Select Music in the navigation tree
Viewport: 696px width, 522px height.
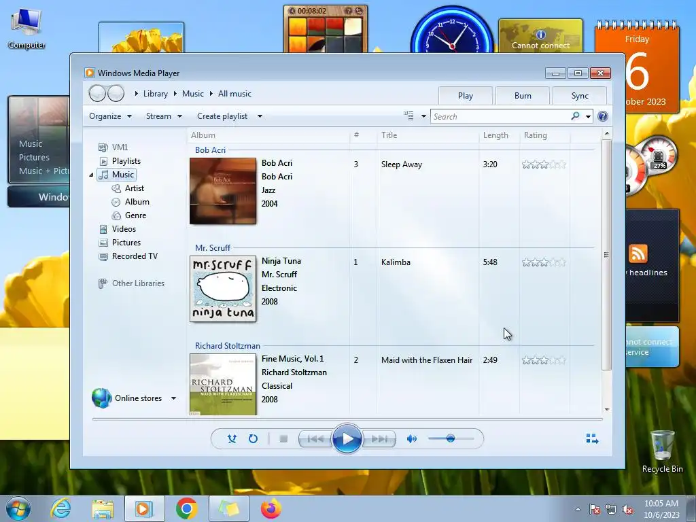pyautogui.click(x=117, y=175)
